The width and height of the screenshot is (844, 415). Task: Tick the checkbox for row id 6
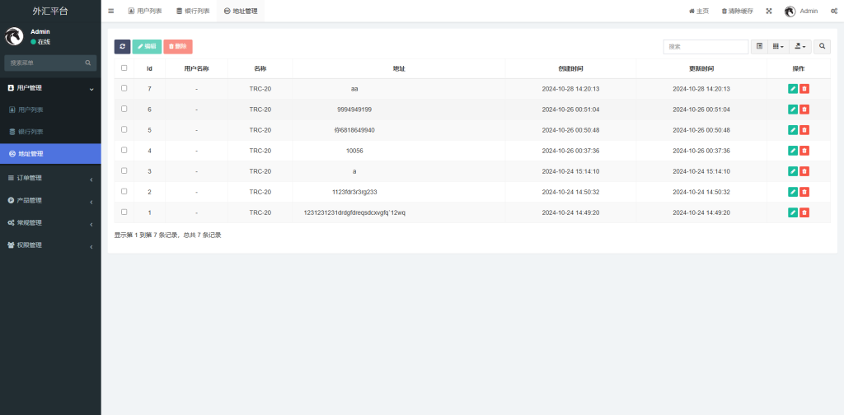(124, 109)
